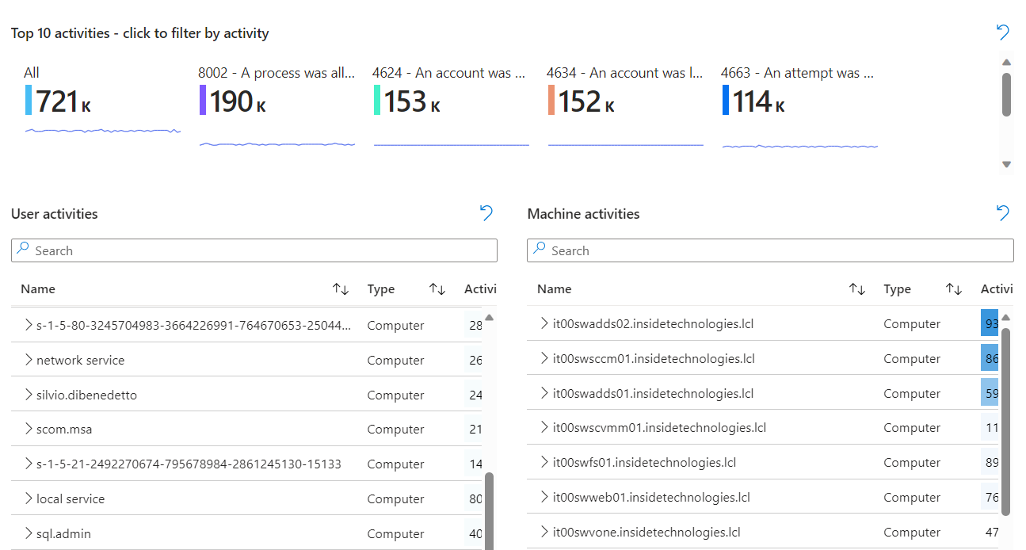Expand the silvio.dibenedetto user row

pos(29,395)
